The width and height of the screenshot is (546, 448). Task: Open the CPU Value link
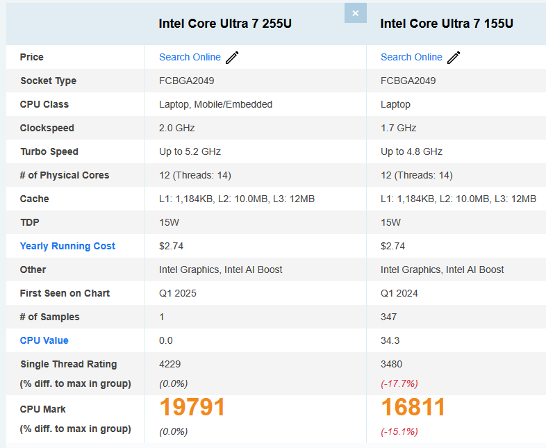pos(44,340)
